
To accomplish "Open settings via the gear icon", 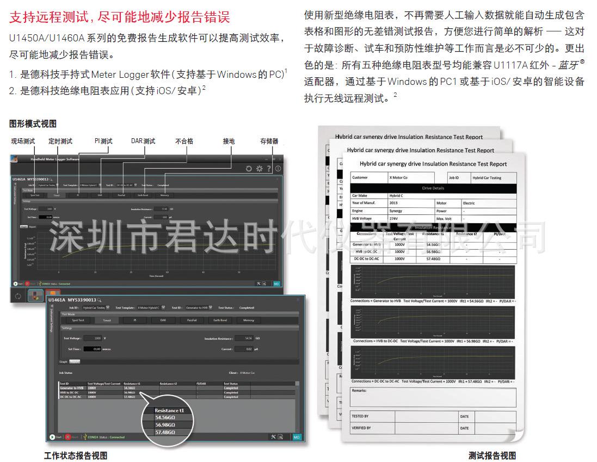I will (x=259, y=169).
